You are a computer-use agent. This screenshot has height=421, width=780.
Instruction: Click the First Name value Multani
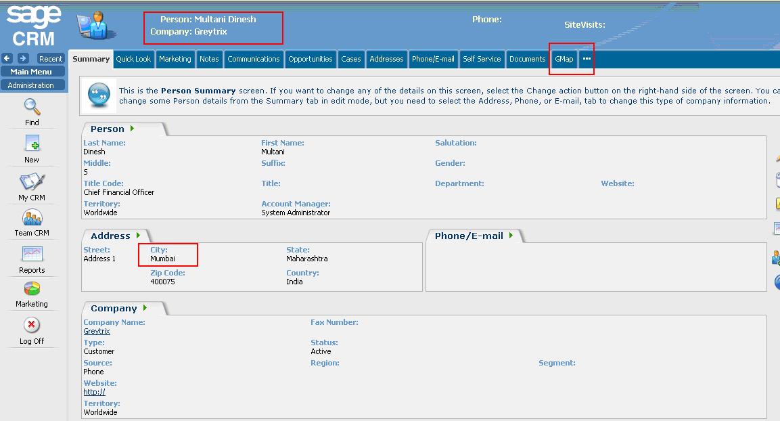[x=273, y=152]
